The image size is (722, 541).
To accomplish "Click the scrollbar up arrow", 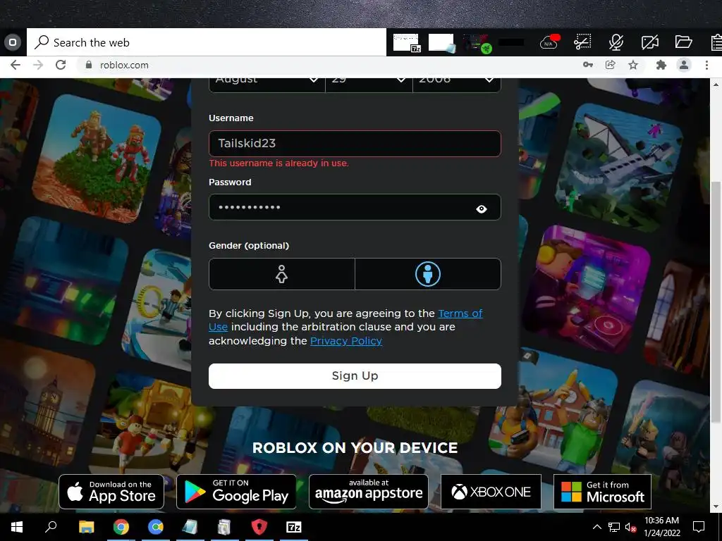I will pos(716,85).
